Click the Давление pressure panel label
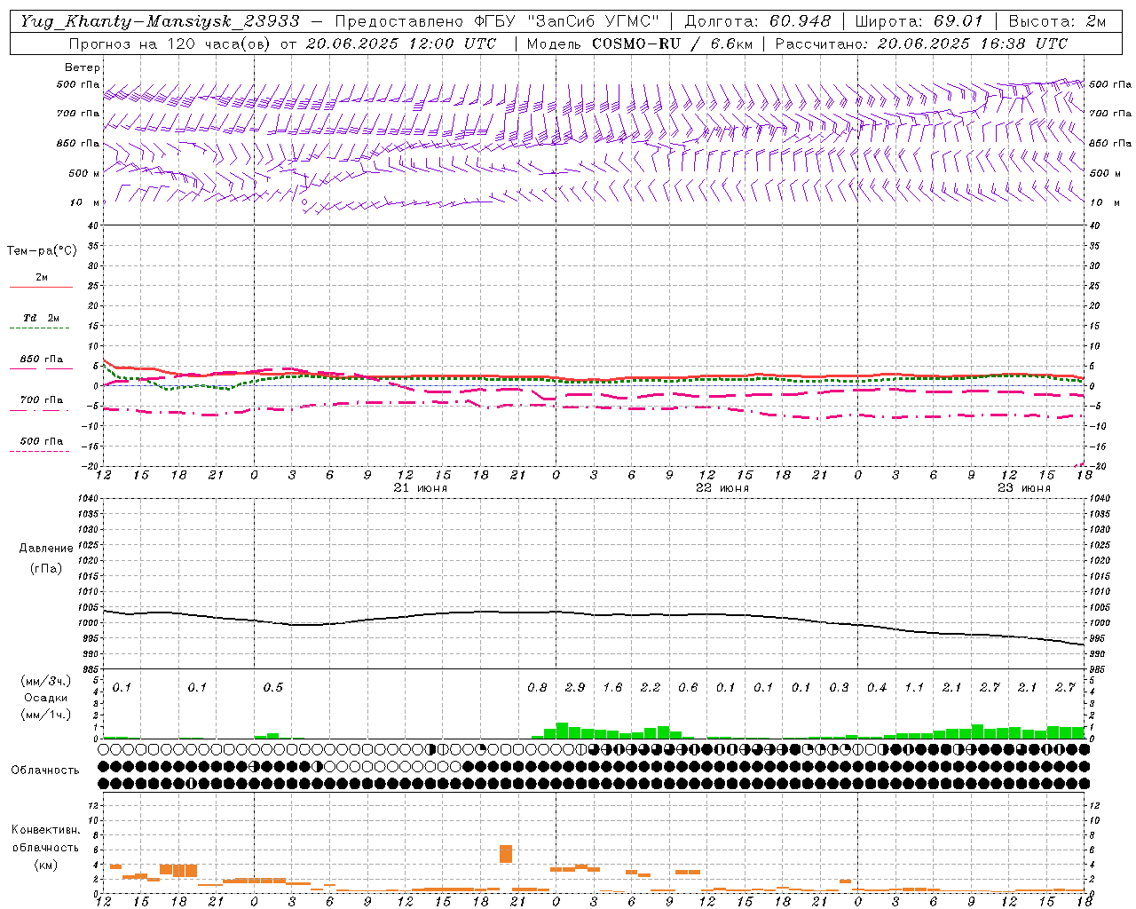The height and width of the screenshot is (909, 1136). 46,549
